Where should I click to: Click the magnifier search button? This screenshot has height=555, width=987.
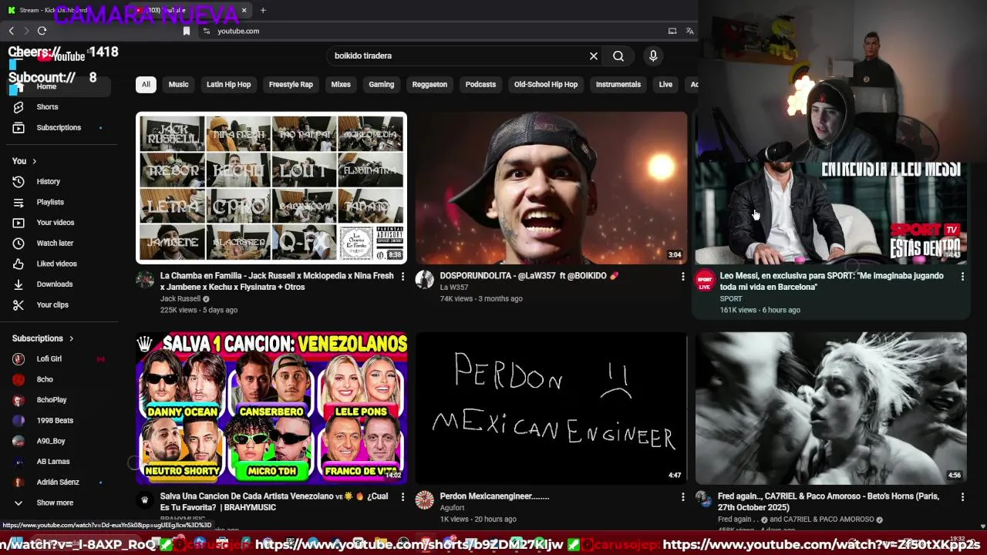pyautogui.click(x=618, y=56)
